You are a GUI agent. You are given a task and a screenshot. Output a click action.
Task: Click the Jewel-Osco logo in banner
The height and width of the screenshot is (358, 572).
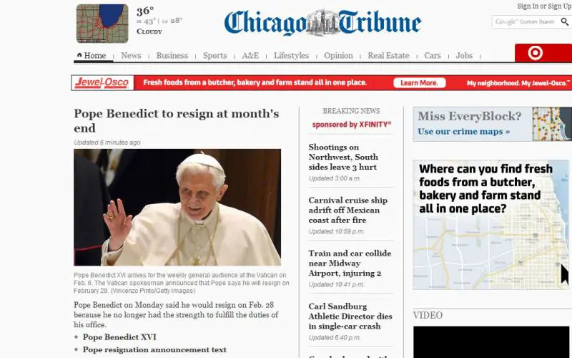102,82
